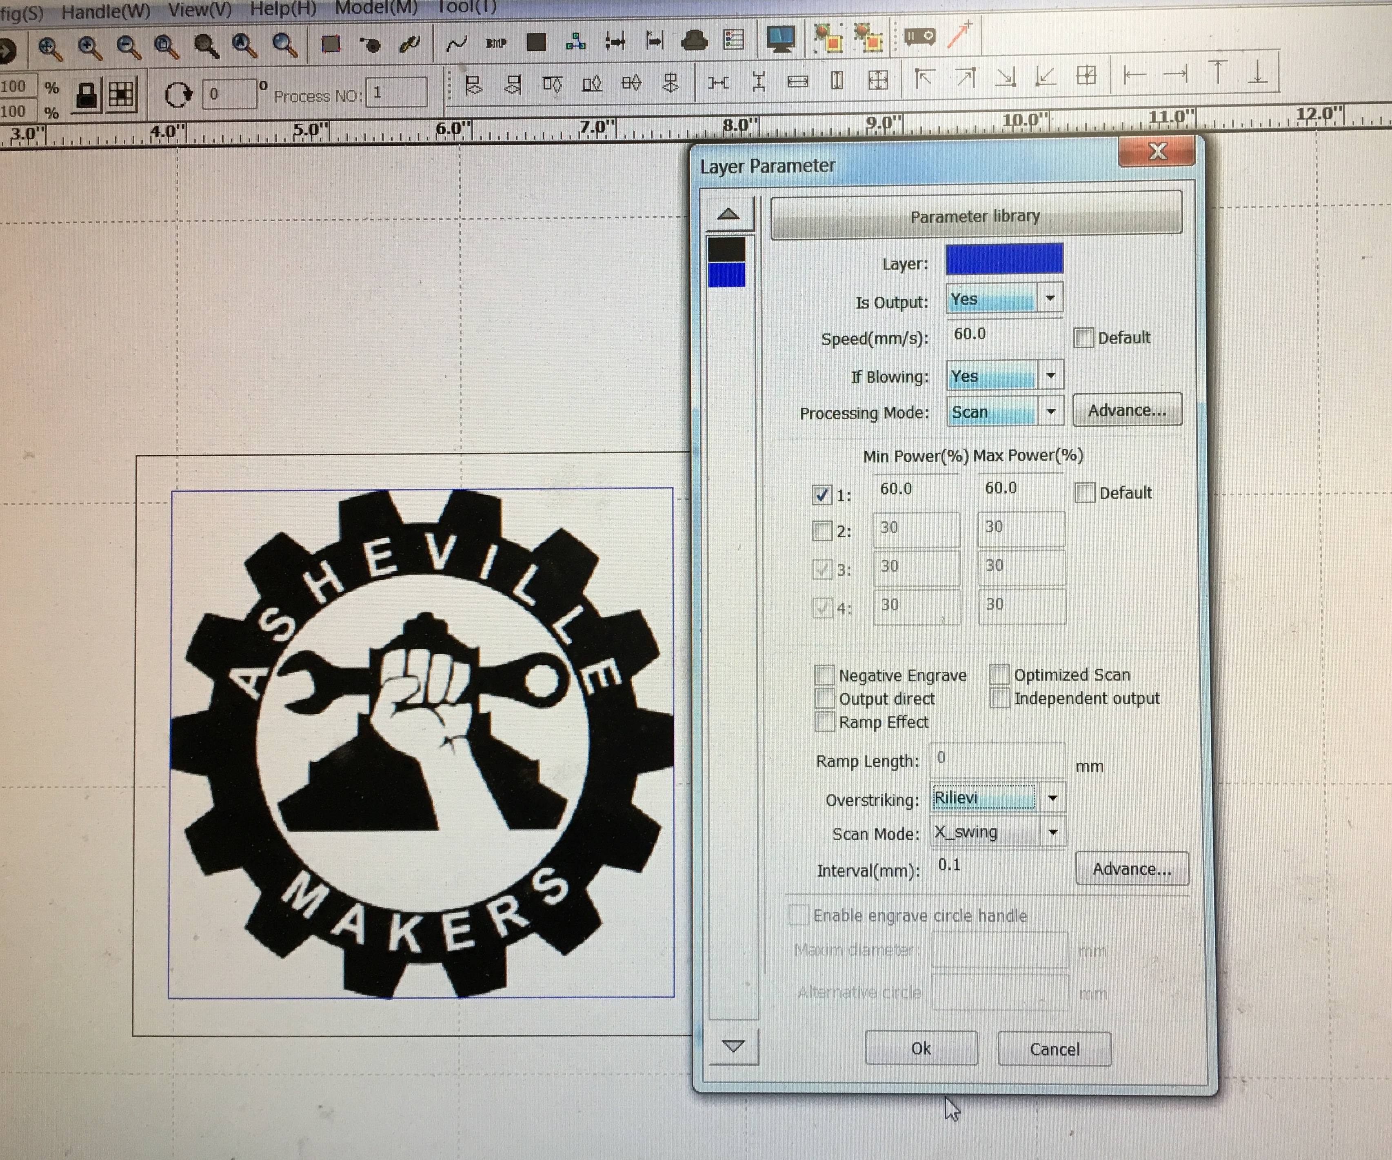Click the solid black square fill icon
1392x1160 pixels.
(x=535, y=42)
